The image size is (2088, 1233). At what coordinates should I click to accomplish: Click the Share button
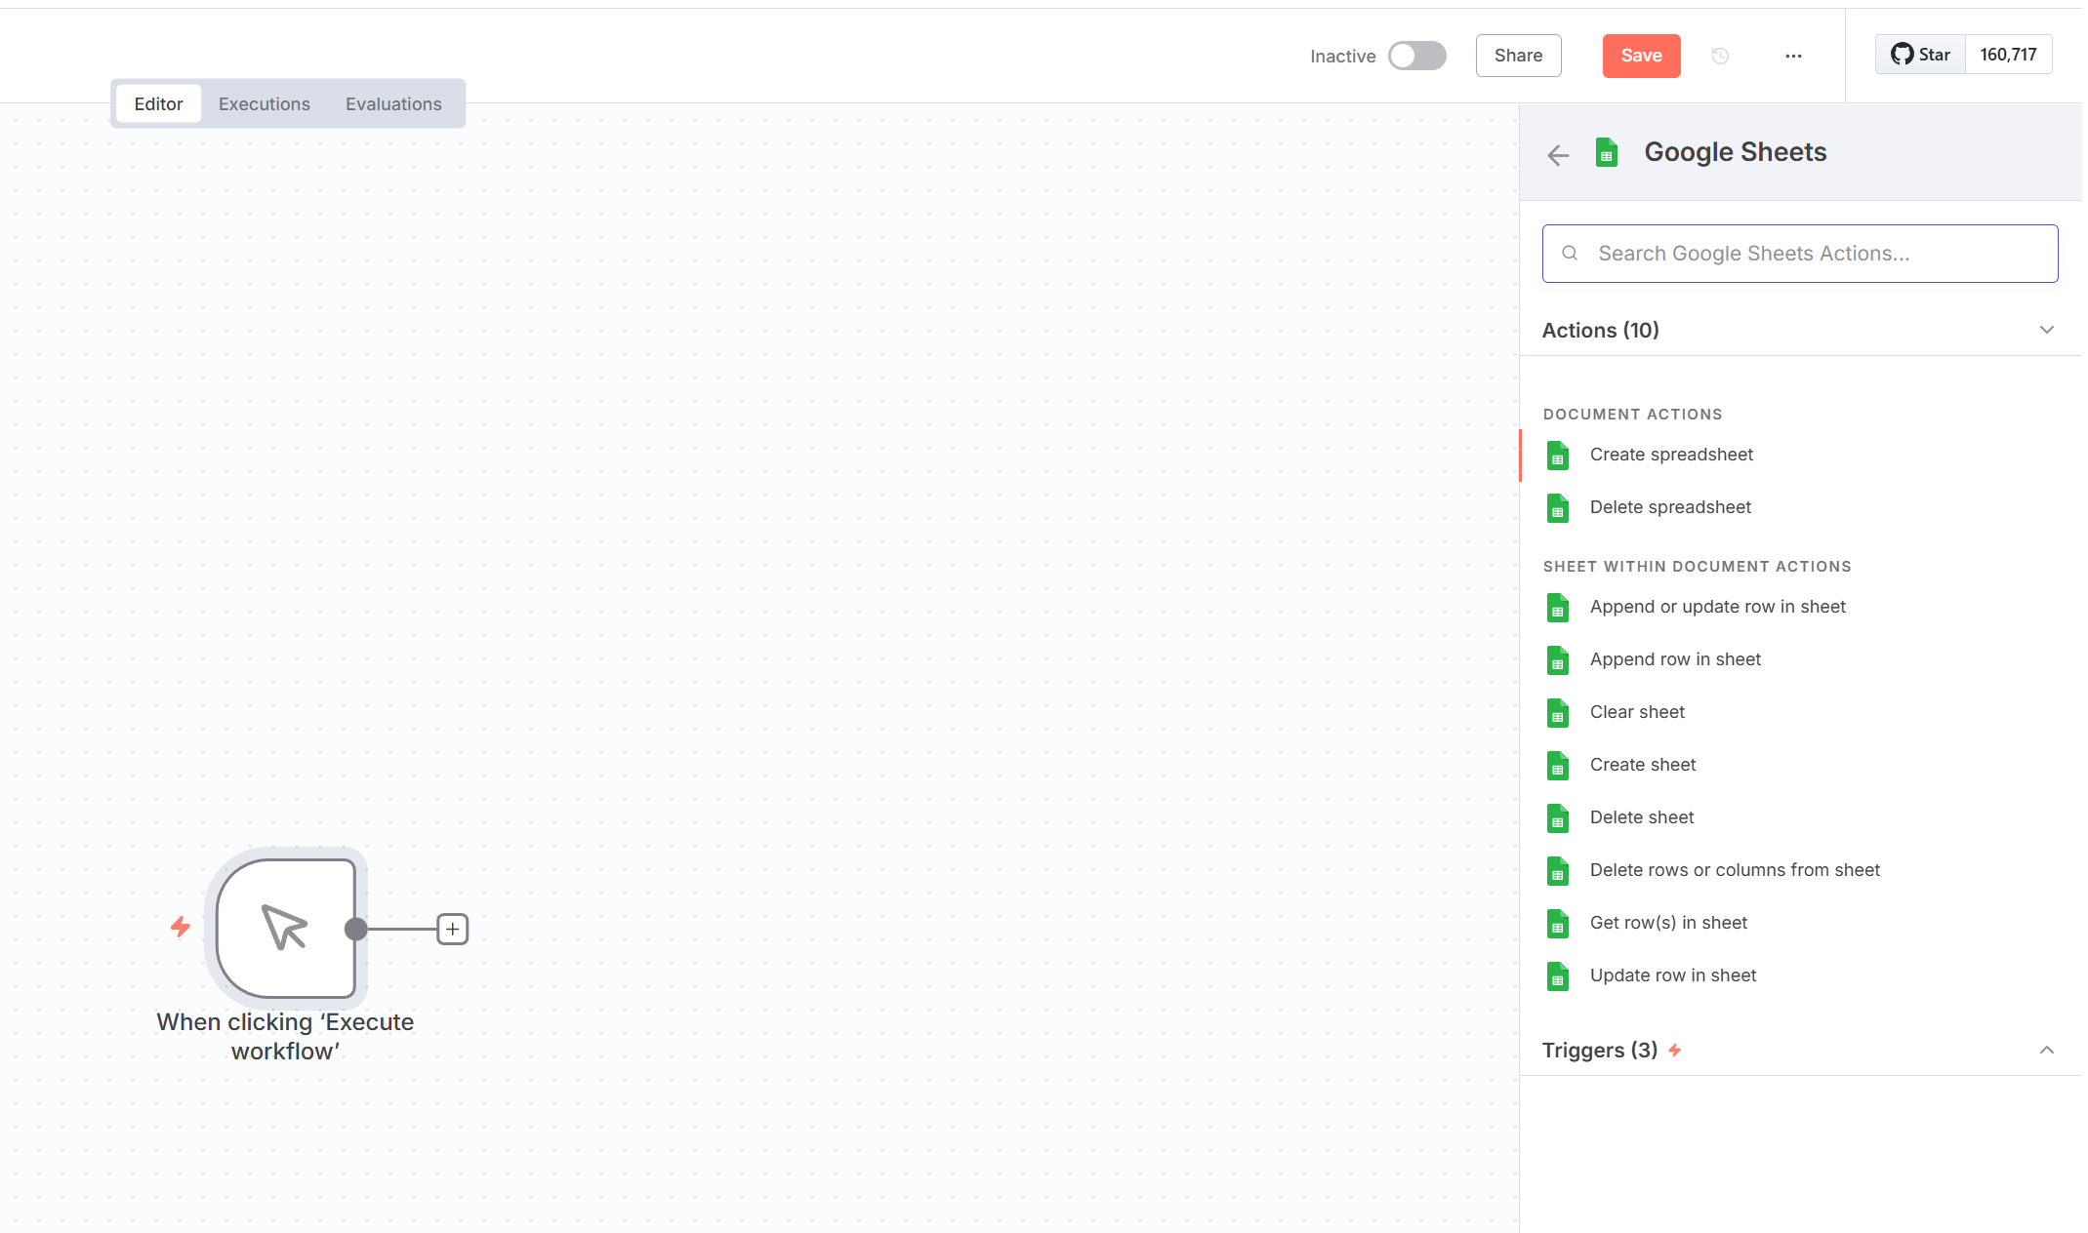pos(1518,56)
